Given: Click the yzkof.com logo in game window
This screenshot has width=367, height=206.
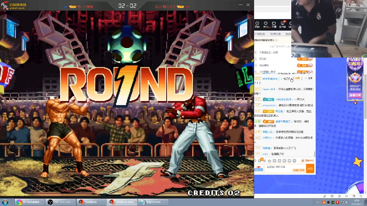Looking at the screenshot, I should 14,5.
